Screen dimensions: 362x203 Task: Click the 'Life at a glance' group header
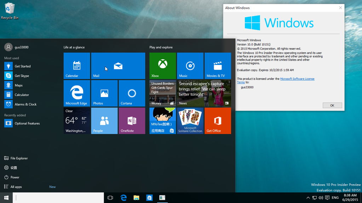(x=74, y=47)
